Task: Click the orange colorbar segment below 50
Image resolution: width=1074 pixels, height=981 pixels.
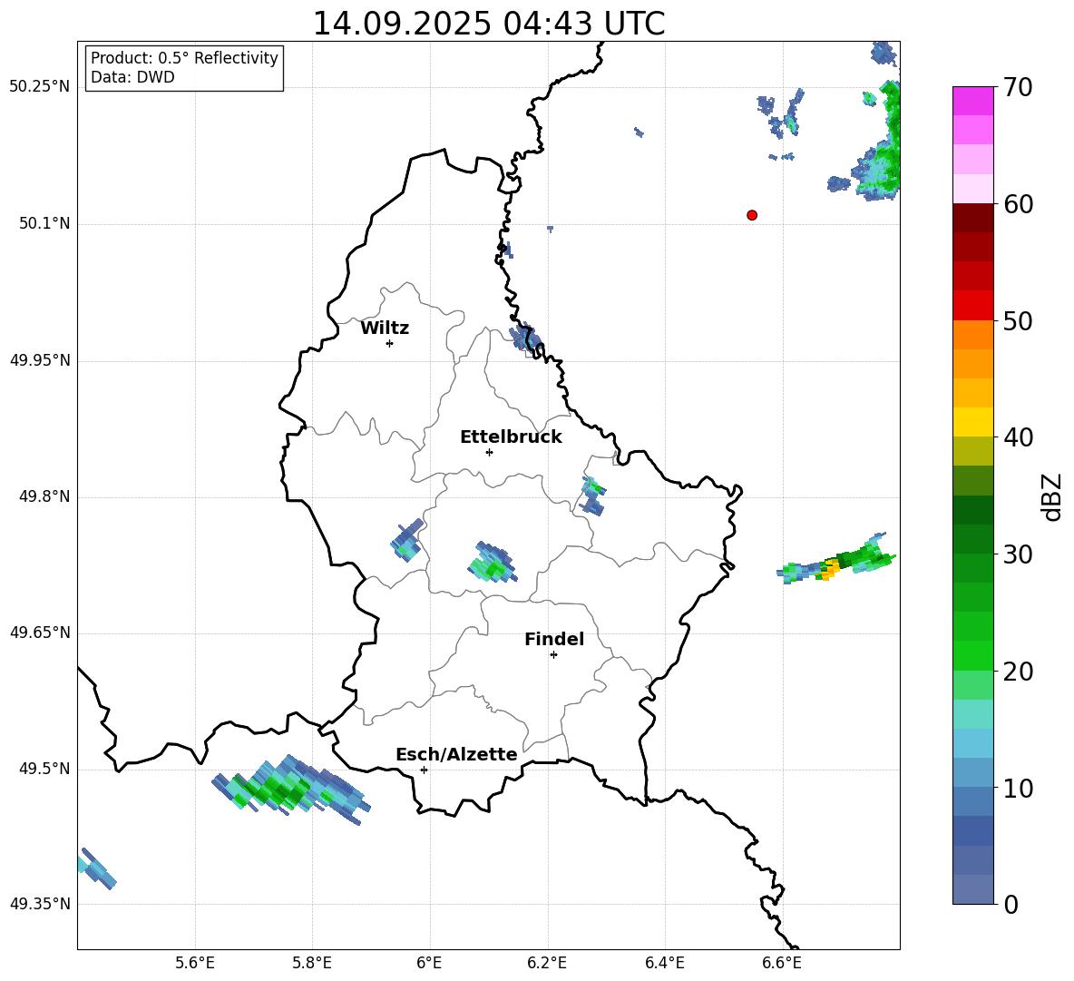Action: (x=973, y=335)
